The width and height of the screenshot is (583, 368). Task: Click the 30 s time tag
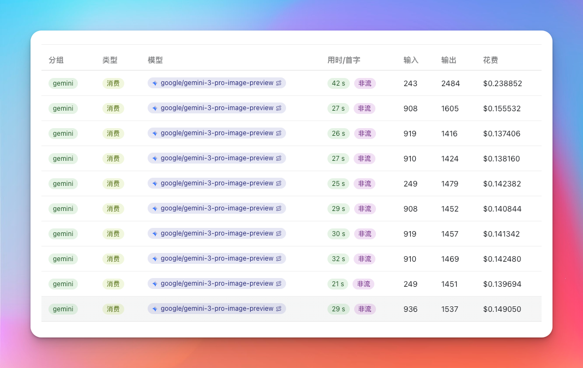pyautogui.click(x=338, y=234)
